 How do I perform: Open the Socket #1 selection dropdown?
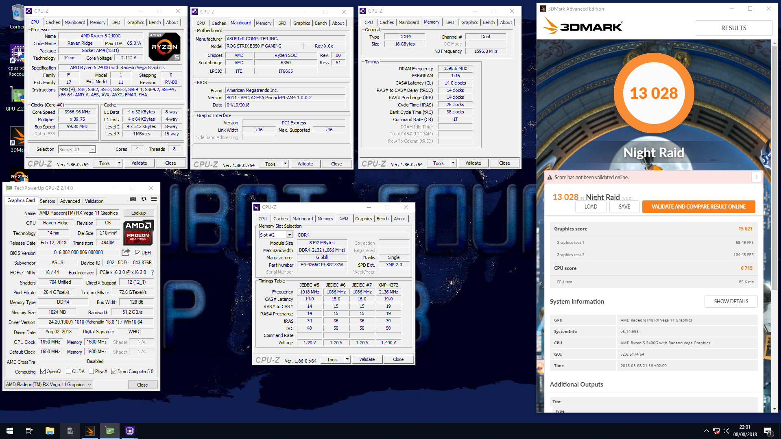[77, 149]
